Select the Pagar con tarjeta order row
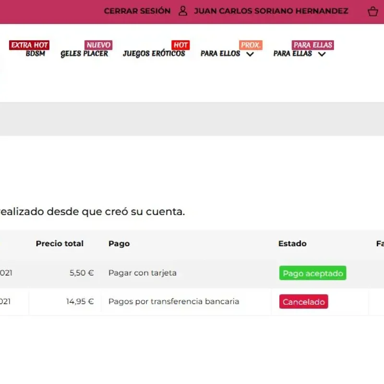This screenshot has width=384, height=384. [x=143, y=273]
